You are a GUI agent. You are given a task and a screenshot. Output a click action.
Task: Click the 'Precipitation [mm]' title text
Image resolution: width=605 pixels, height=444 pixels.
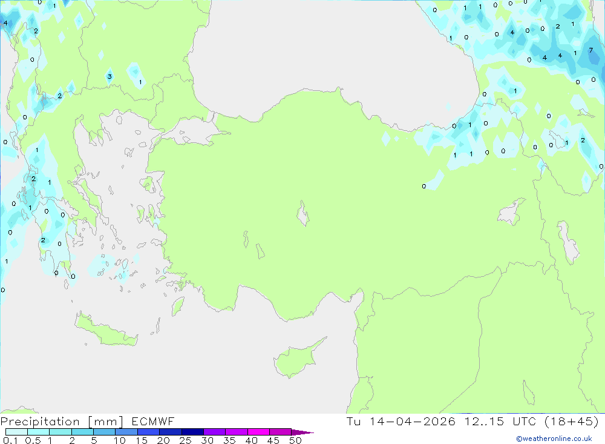click(62, 422)
